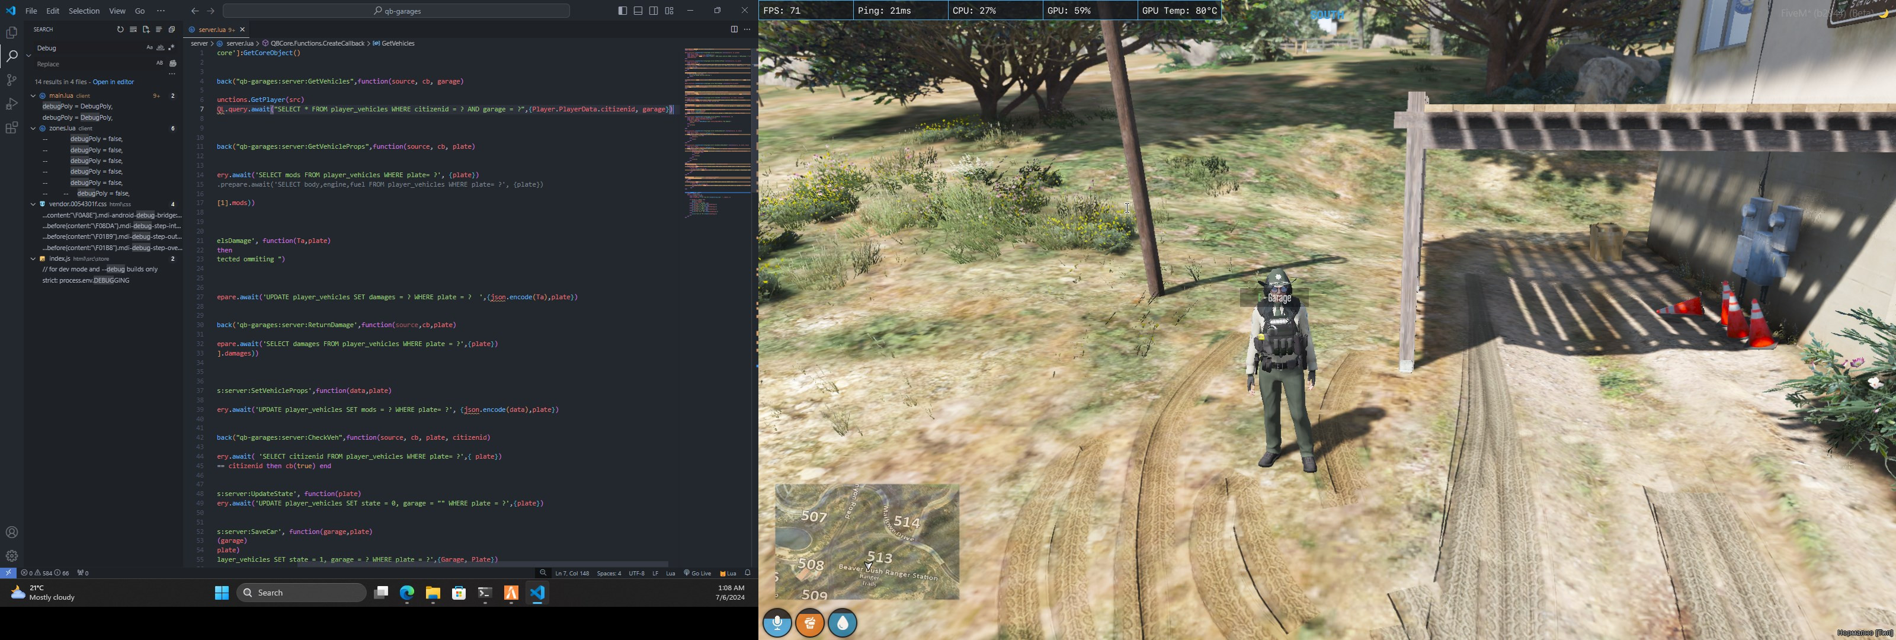Viewport: 1896px width, 640px height.
Task: Click the Ln 7, Col 148 position indicator
Action: (572, 573)
